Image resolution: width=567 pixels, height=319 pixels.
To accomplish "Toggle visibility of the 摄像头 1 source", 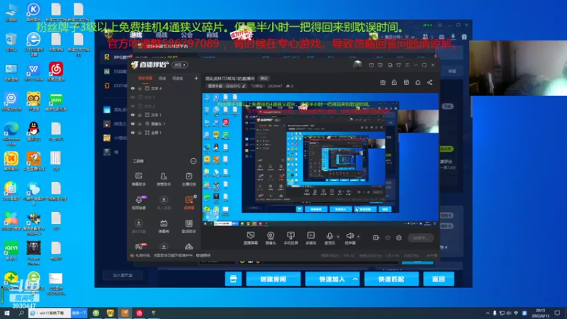I will click(133, 123).
